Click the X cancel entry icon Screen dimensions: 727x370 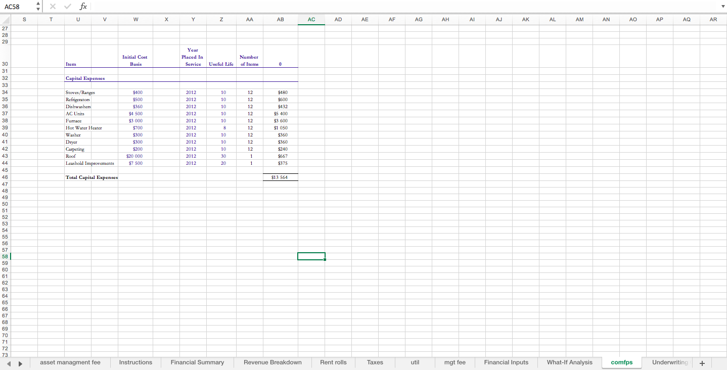pyautogui.click(x=53, y=7)
